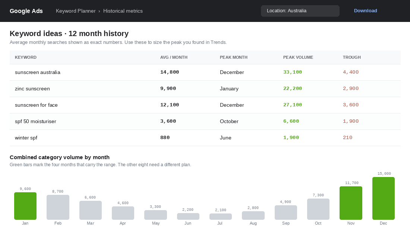Click peak month June

click(225, 138)
